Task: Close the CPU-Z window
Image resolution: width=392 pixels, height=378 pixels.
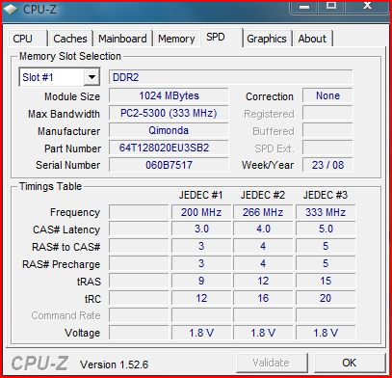Action: tap(367, 7)
